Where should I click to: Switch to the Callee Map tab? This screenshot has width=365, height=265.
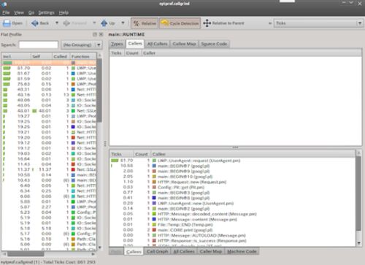click(184, 44)
